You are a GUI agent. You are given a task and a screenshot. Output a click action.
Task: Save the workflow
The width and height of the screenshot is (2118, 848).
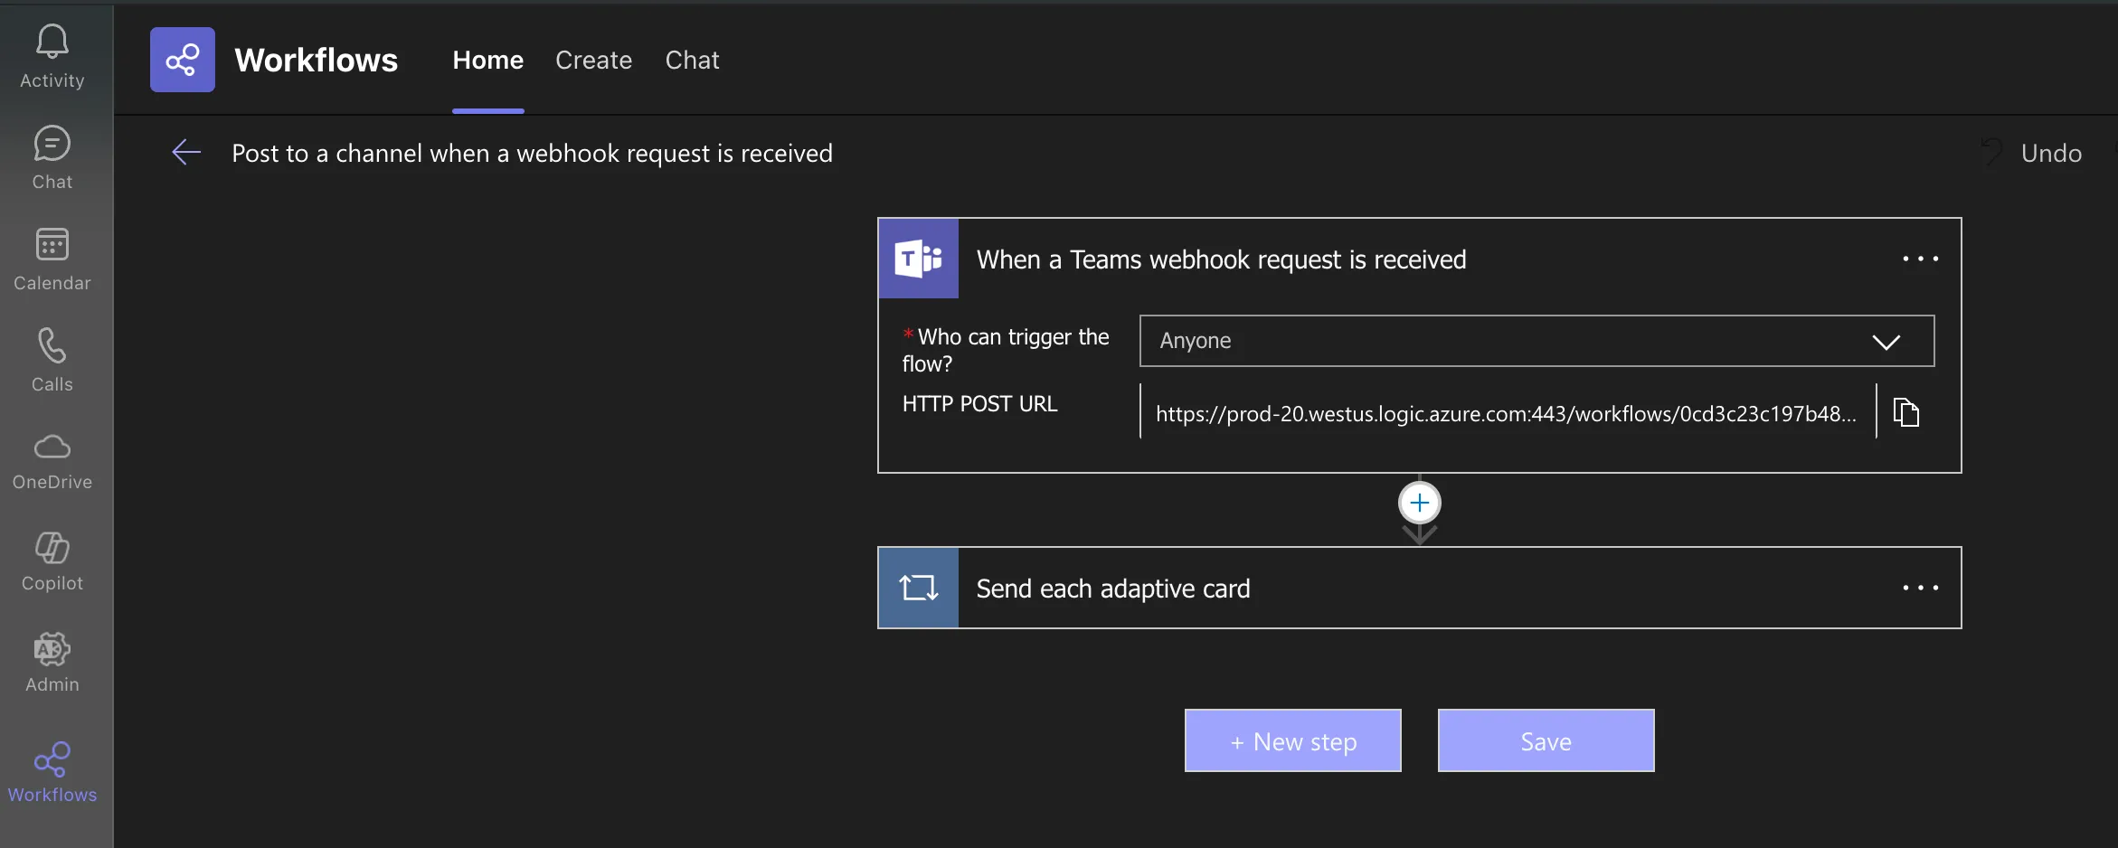1546,741
